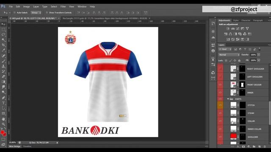Select the Move tool

3,24
